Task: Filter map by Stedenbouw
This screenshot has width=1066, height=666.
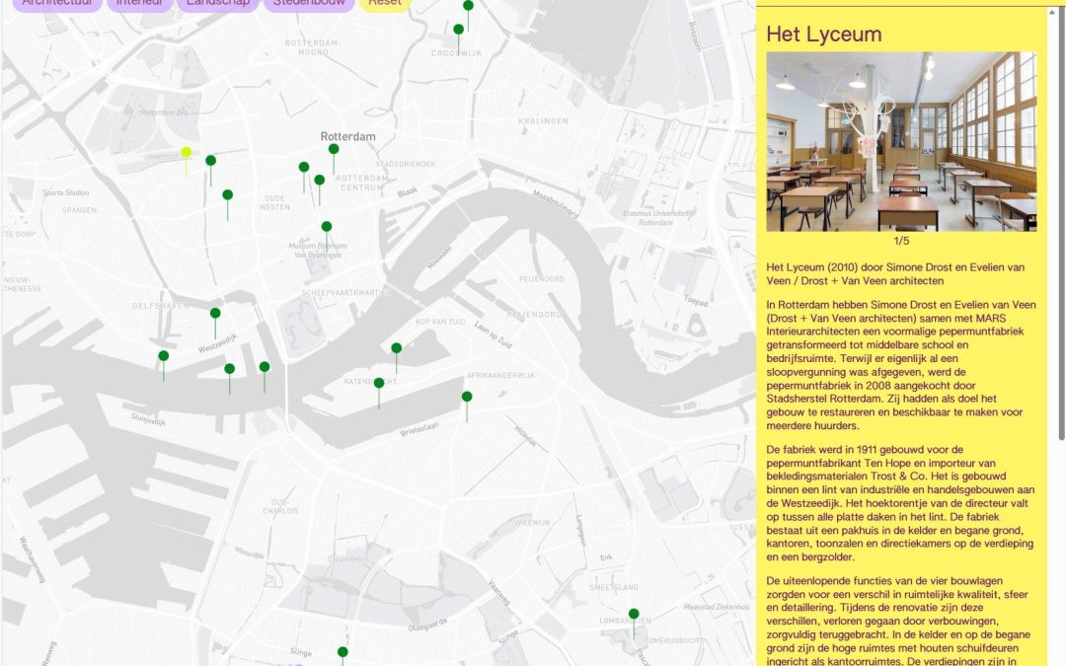Action: click(x=309, y=4)
